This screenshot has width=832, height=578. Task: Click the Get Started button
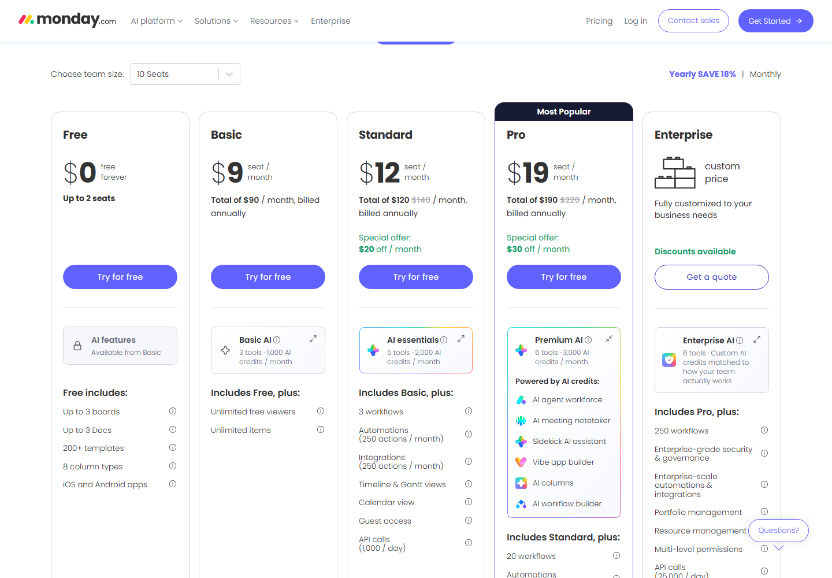pyautogui.click(x=775, y=21)
